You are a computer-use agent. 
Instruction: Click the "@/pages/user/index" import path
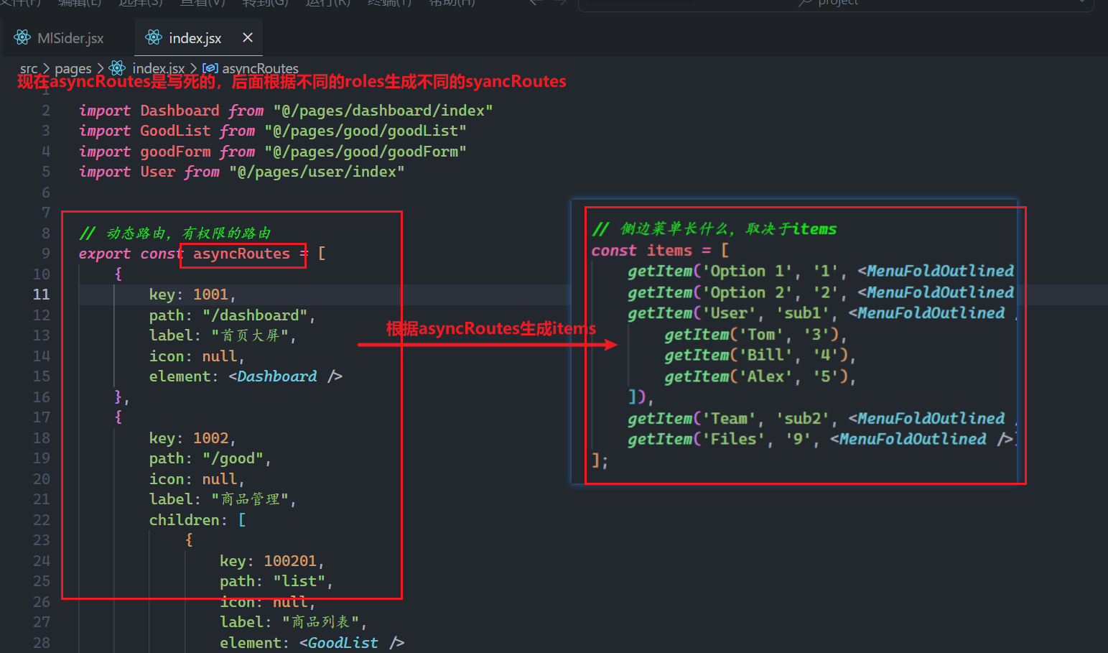(x=317, y=172)
